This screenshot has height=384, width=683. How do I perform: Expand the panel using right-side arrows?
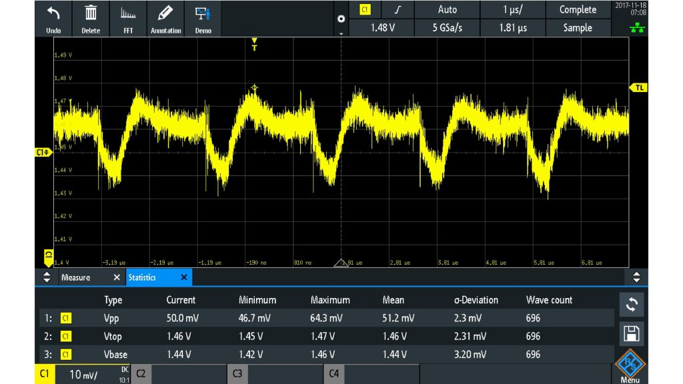[636, 277]
